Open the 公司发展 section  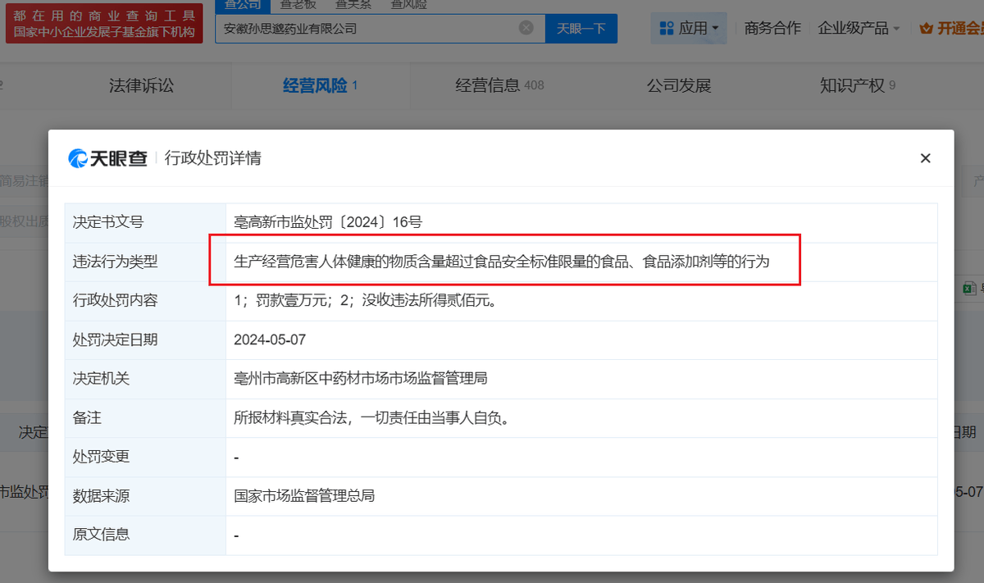pos(678,84)
